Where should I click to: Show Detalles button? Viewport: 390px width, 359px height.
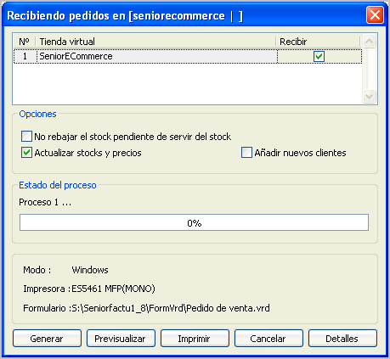point(342,339)
